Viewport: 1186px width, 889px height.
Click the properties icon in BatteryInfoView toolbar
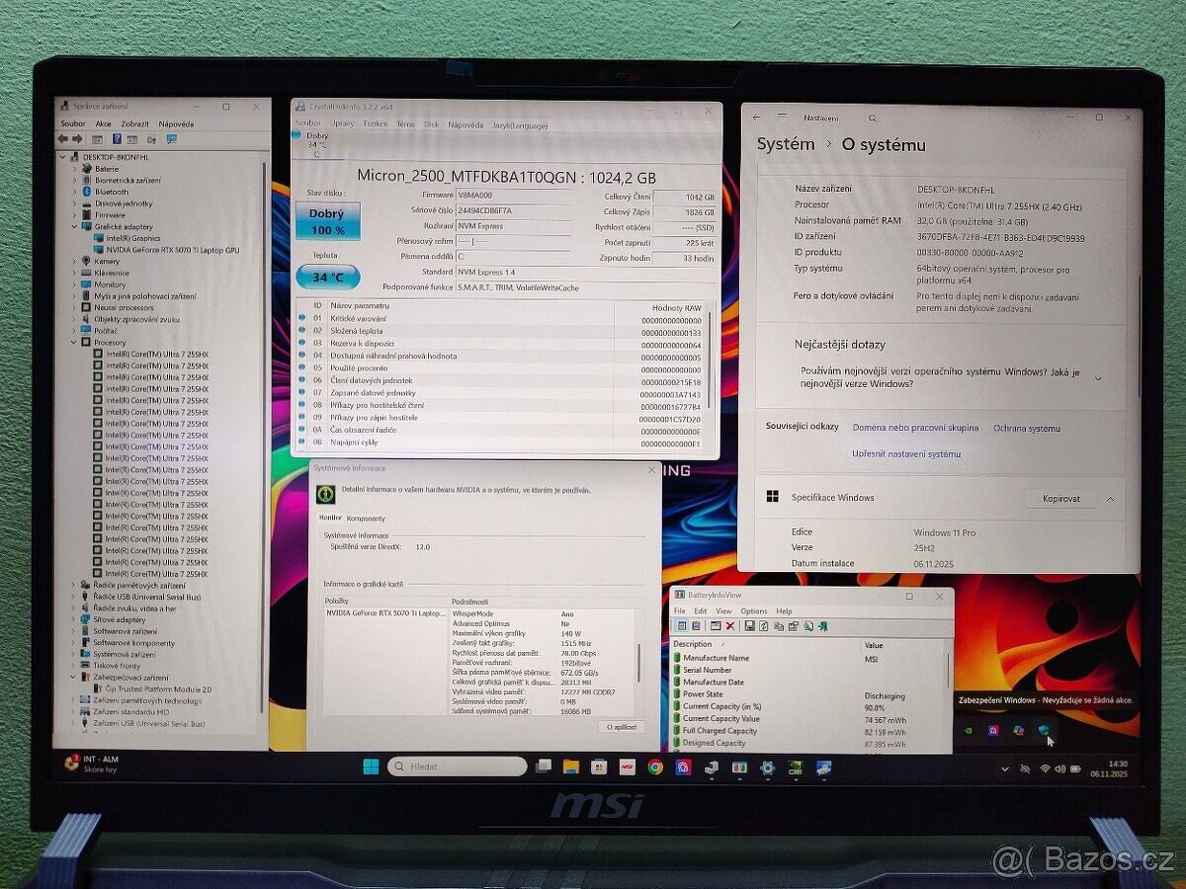(793, 625)
